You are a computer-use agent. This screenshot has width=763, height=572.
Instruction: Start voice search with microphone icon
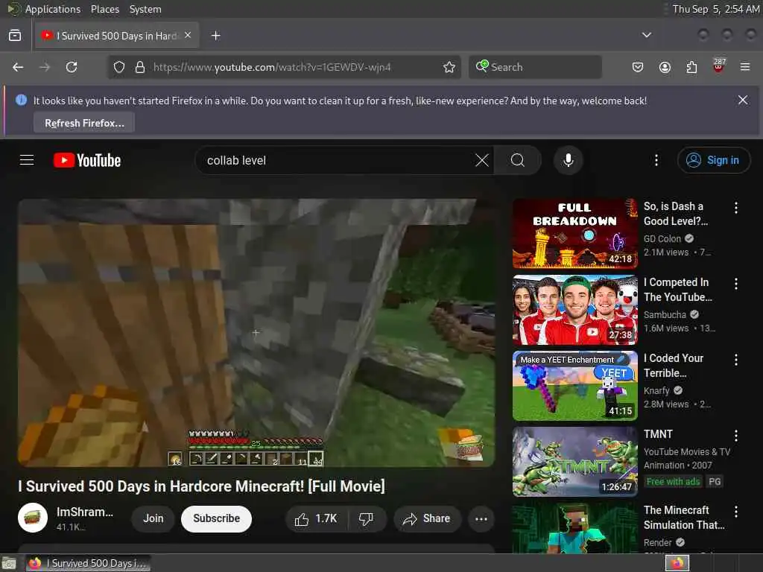[x=568, y=160]
